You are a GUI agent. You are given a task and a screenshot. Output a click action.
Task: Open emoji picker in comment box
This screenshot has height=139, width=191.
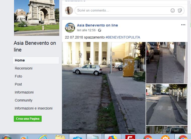[173, 10]
